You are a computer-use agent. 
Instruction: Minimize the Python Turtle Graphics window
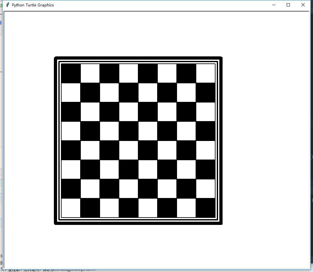tap(274, 5)
